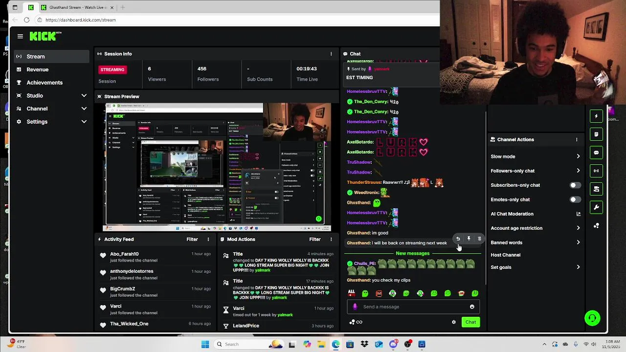The width and height of the screenshot is (626, 352).
Task: Reply to the hovered chat message
Action: (458, 239)
